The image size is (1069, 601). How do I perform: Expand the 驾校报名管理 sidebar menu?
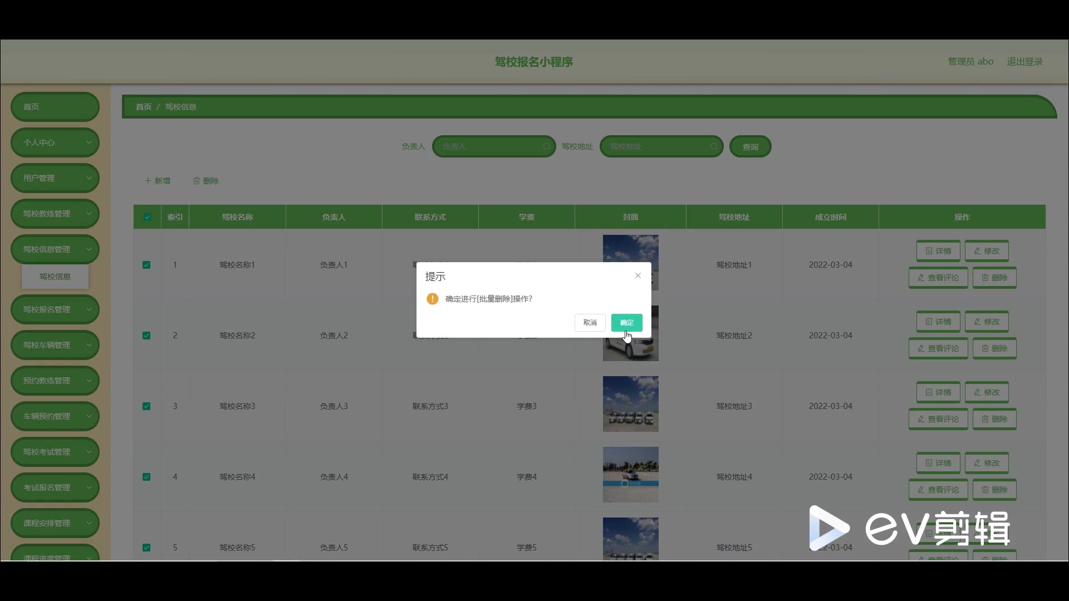pos(55,309)
